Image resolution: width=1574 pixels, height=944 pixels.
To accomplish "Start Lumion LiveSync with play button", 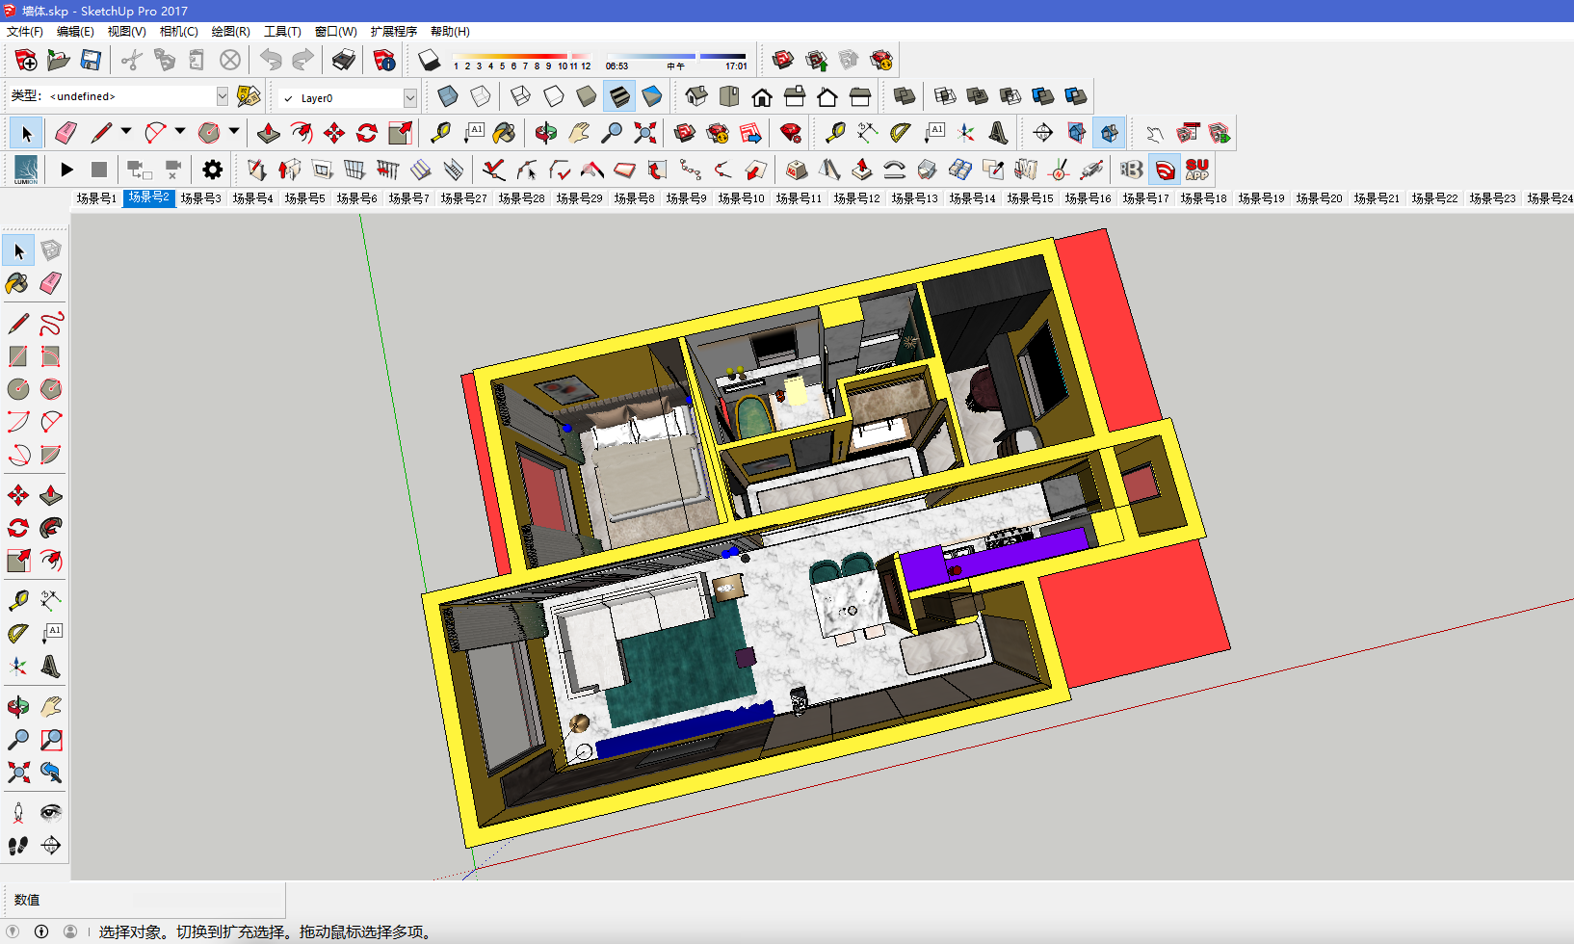I will [x=66, y=170].
